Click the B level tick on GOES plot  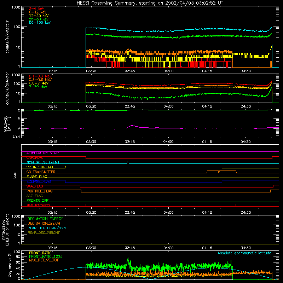pos(19,119)
